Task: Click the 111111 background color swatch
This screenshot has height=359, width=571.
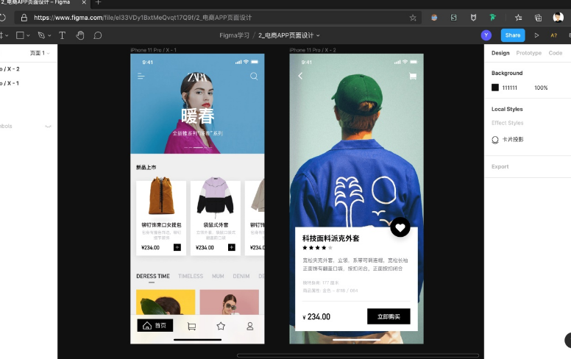Action: (495, 88)
